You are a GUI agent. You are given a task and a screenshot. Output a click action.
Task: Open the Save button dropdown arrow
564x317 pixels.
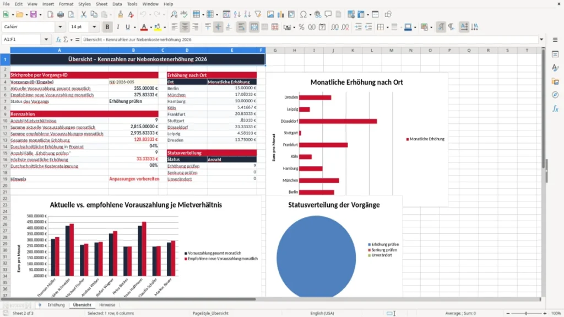point(40,15)
